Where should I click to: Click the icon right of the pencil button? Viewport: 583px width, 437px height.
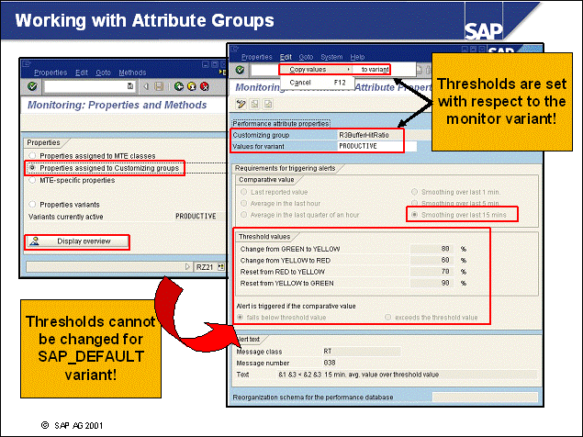coord(254,103)
